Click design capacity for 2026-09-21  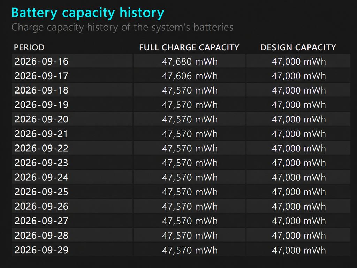(x=299, y=134)
